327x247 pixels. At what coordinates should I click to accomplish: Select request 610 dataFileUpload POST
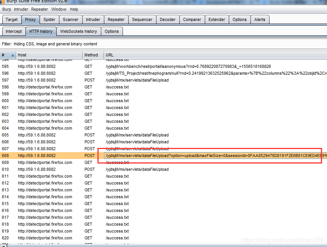(x=164, y=169)
